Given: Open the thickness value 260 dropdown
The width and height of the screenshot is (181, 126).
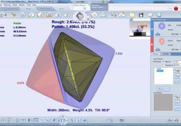Looking at the screenshot, I should [x=178, y=61].
